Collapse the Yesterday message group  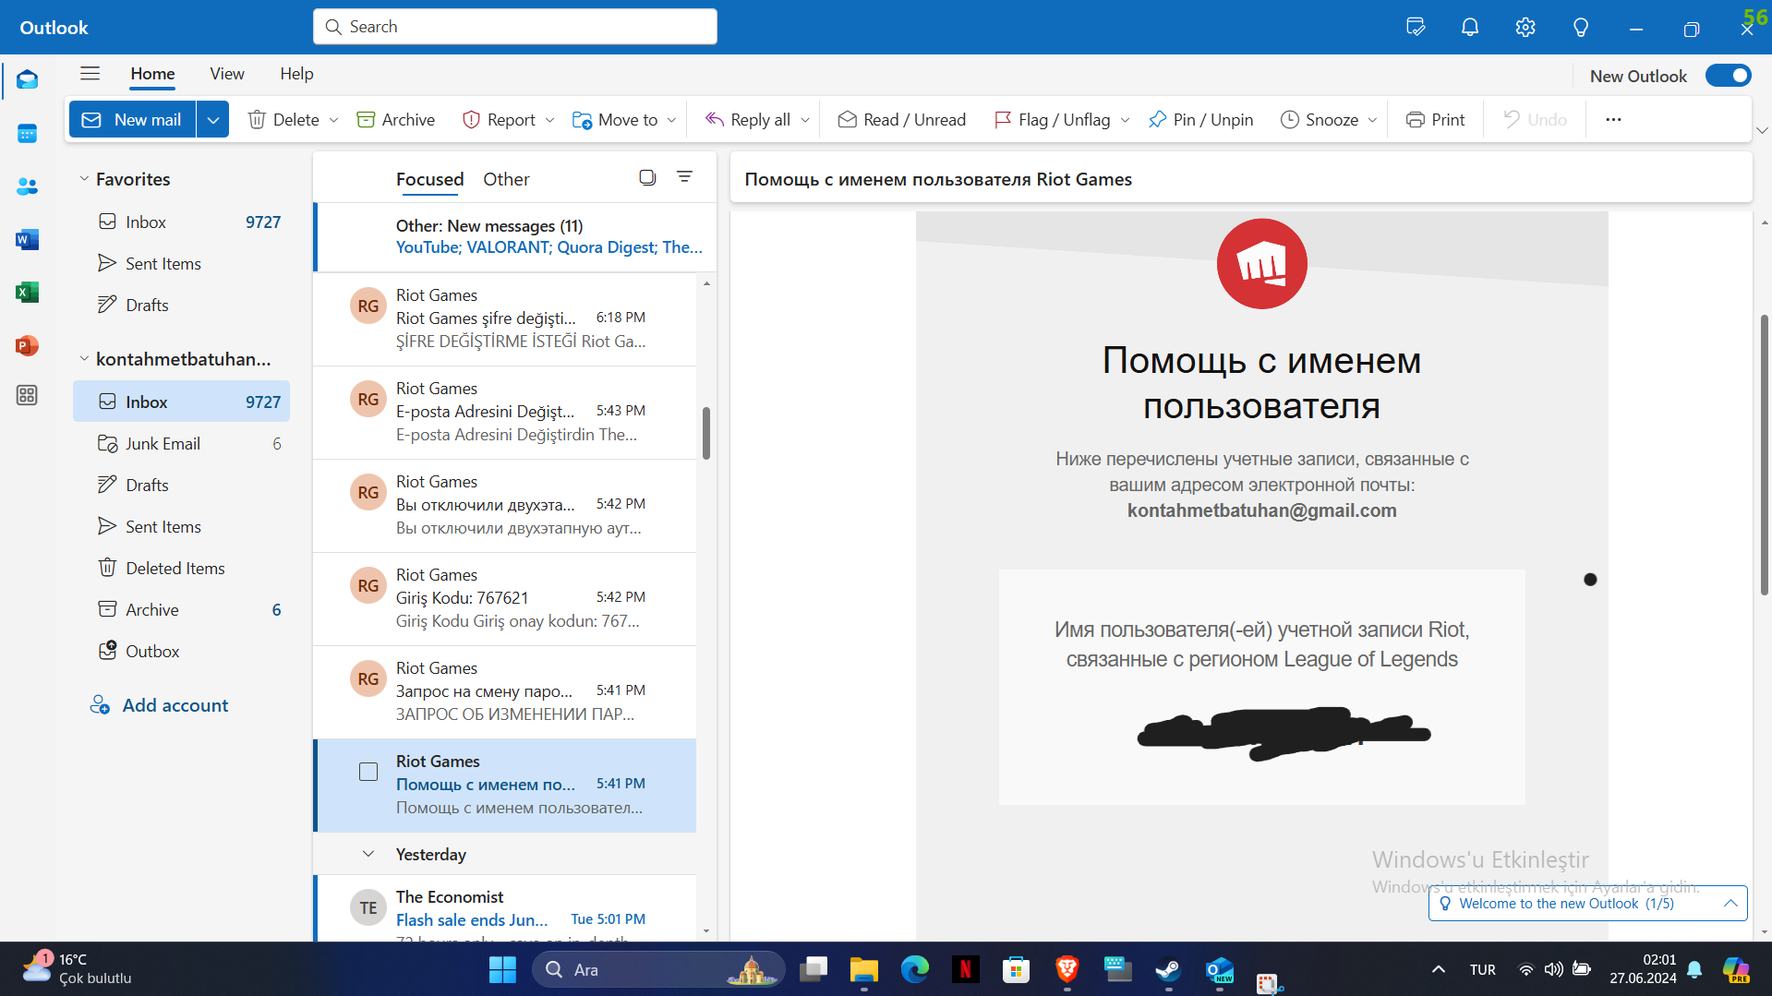[x=368, y=855]
